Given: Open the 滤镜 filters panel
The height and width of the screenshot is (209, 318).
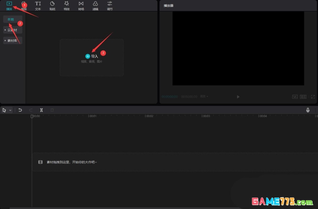Looking at the screenshot, I should click(95, 6).
